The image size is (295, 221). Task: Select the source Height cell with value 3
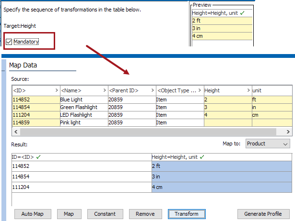pos(228,107)
